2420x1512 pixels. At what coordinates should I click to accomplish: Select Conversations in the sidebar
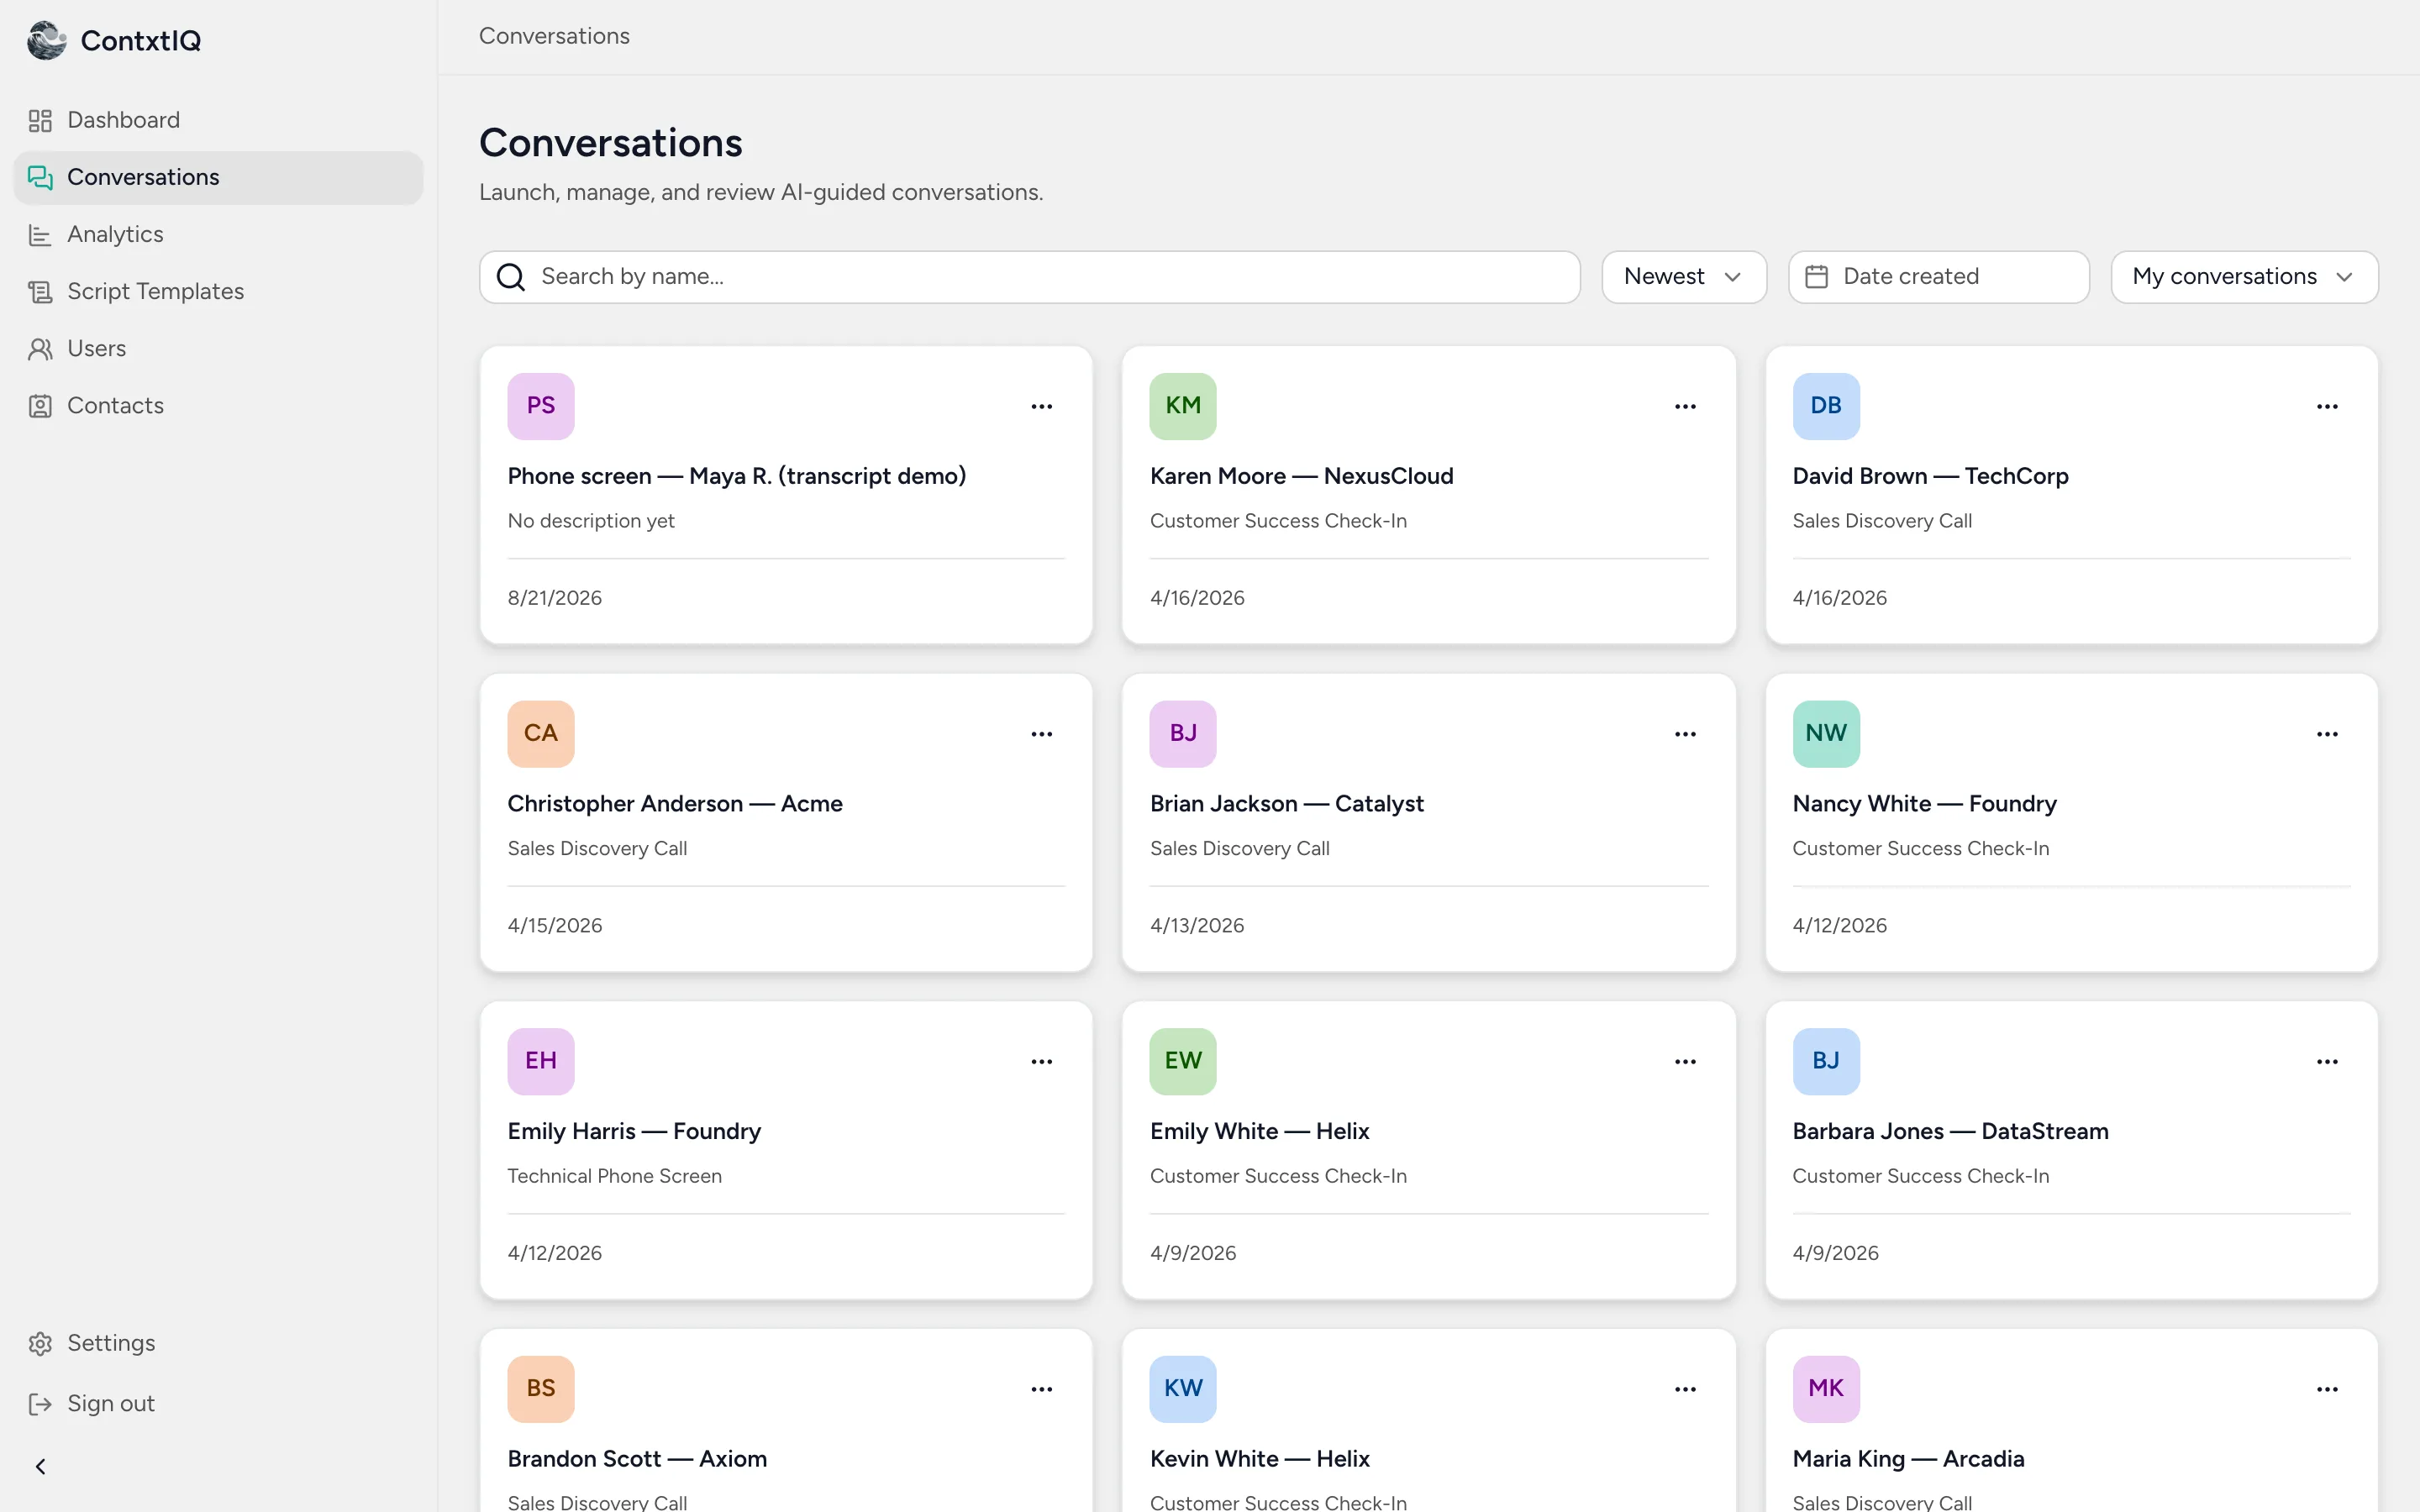pyautogui.click(x=218, y=177)
